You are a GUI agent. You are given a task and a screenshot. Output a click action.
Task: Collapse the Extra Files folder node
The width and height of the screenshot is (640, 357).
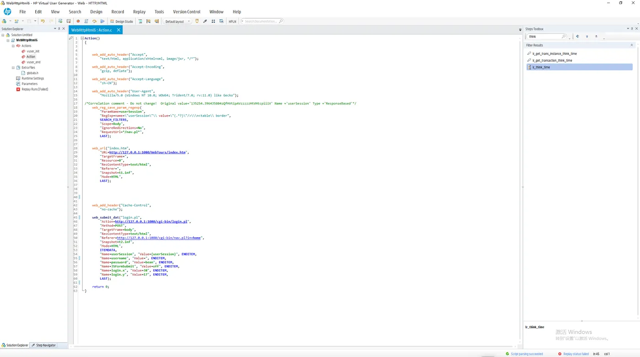point(13,68)
